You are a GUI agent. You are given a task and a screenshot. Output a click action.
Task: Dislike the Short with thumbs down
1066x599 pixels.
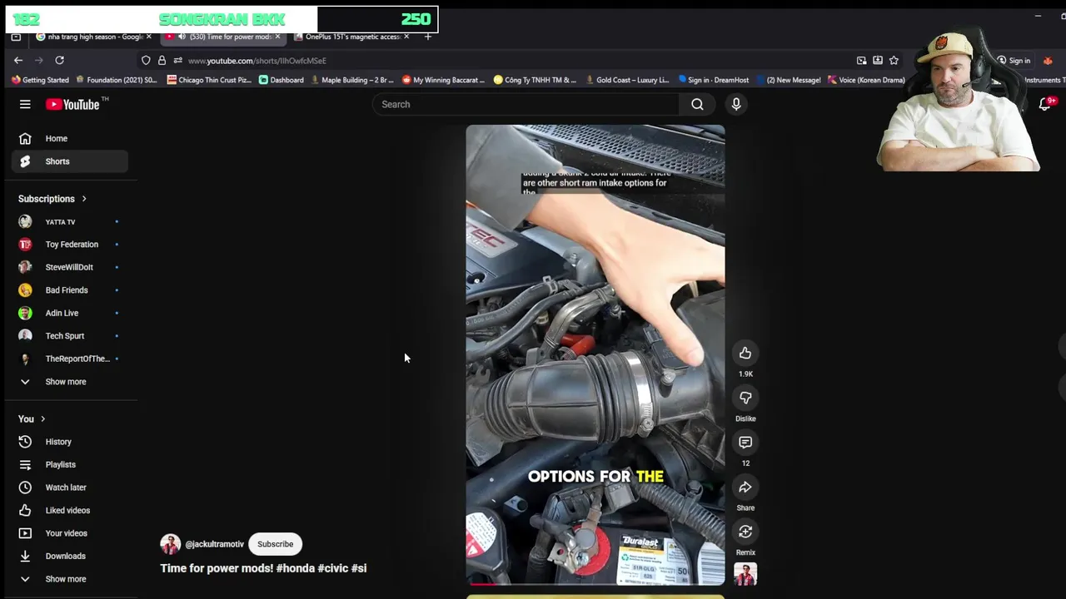745,398
